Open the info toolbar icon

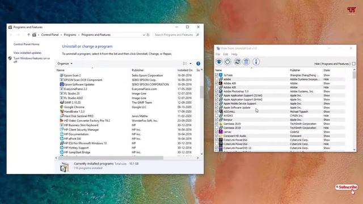point(256,62)
